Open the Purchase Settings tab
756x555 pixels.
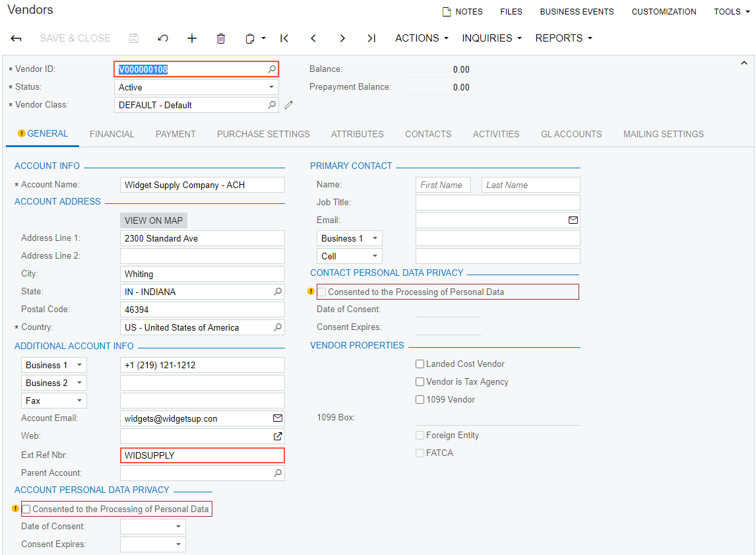(263, 134)
